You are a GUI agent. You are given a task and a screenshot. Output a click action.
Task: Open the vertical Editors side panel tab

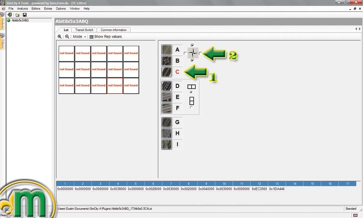(2, 41)
